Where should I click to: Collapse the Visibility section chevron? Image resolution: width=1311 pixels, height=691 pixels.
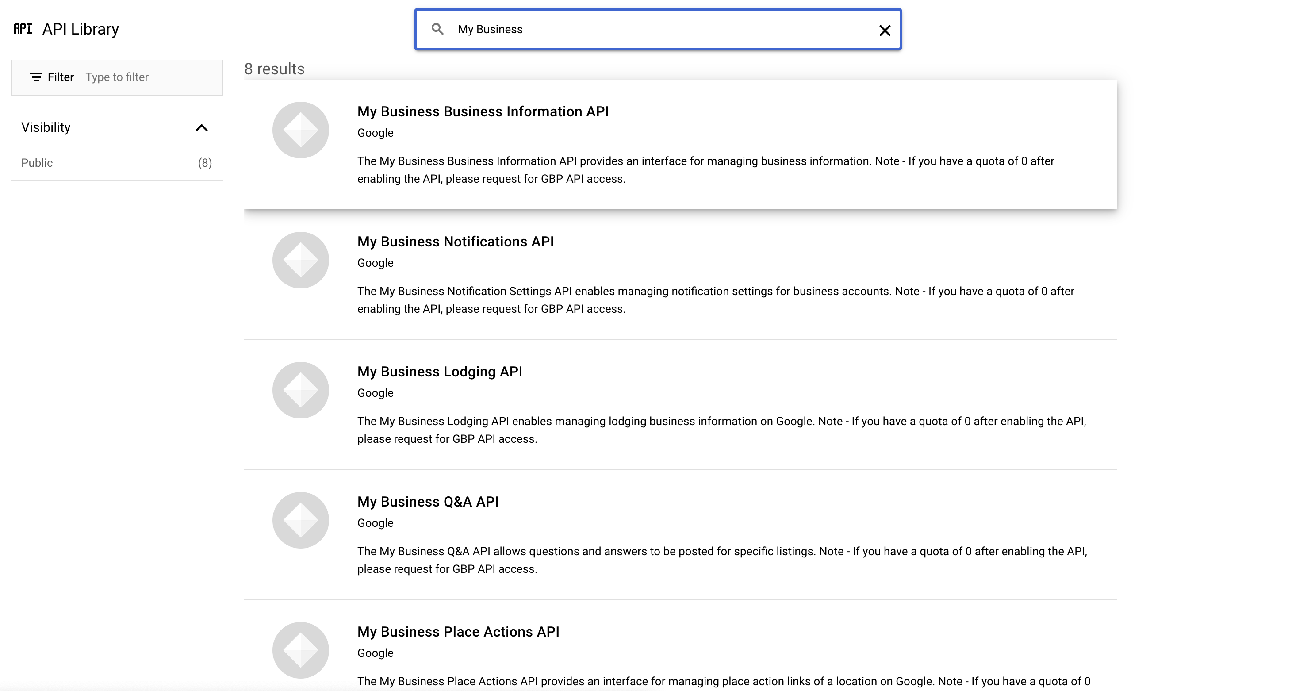(x=202, y=128)
